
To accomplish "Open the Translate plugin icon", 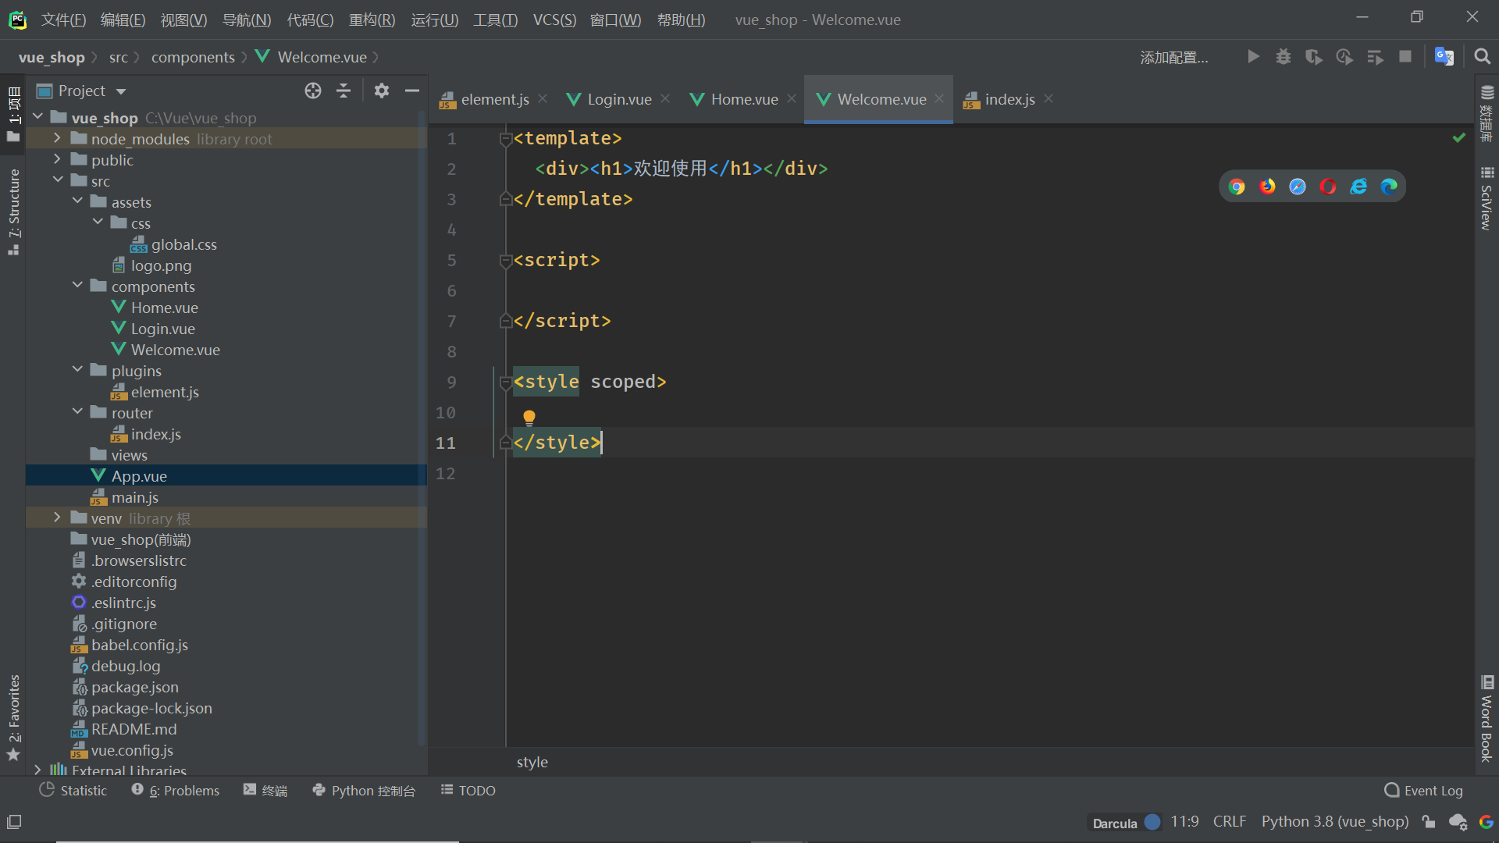I will click(x=1444, y=57).
